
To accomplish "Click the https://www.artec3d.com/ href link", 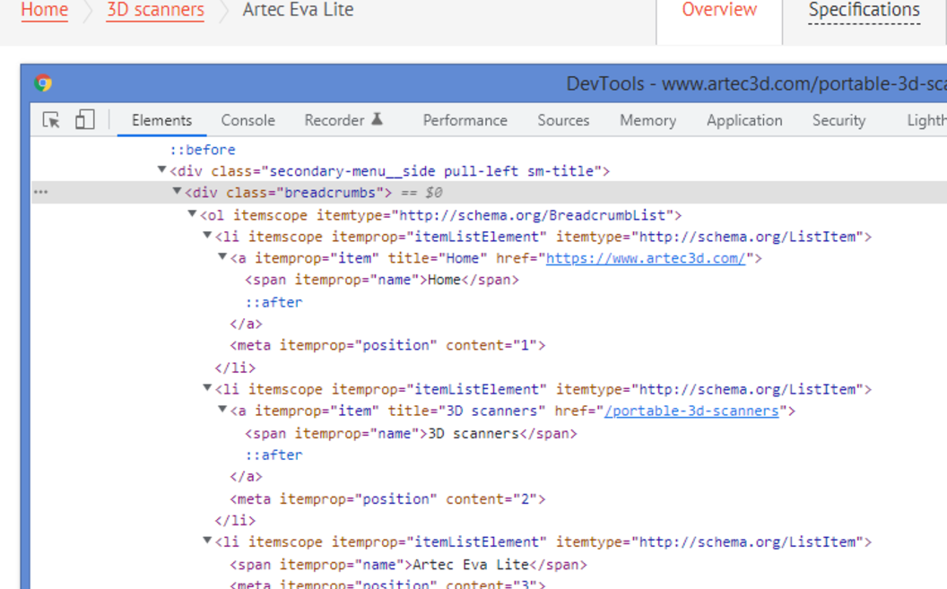I will coord(646,258).
